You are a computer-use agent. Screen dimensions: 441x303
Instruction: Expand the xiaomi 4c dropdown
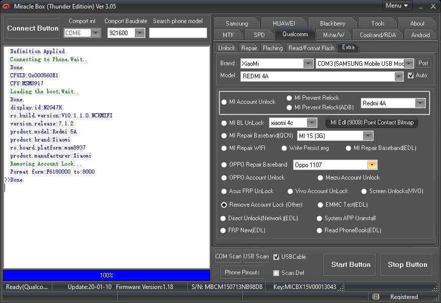312,123
